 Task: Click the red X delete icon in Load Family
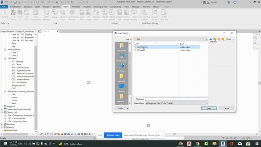click(x=219, y=39)
